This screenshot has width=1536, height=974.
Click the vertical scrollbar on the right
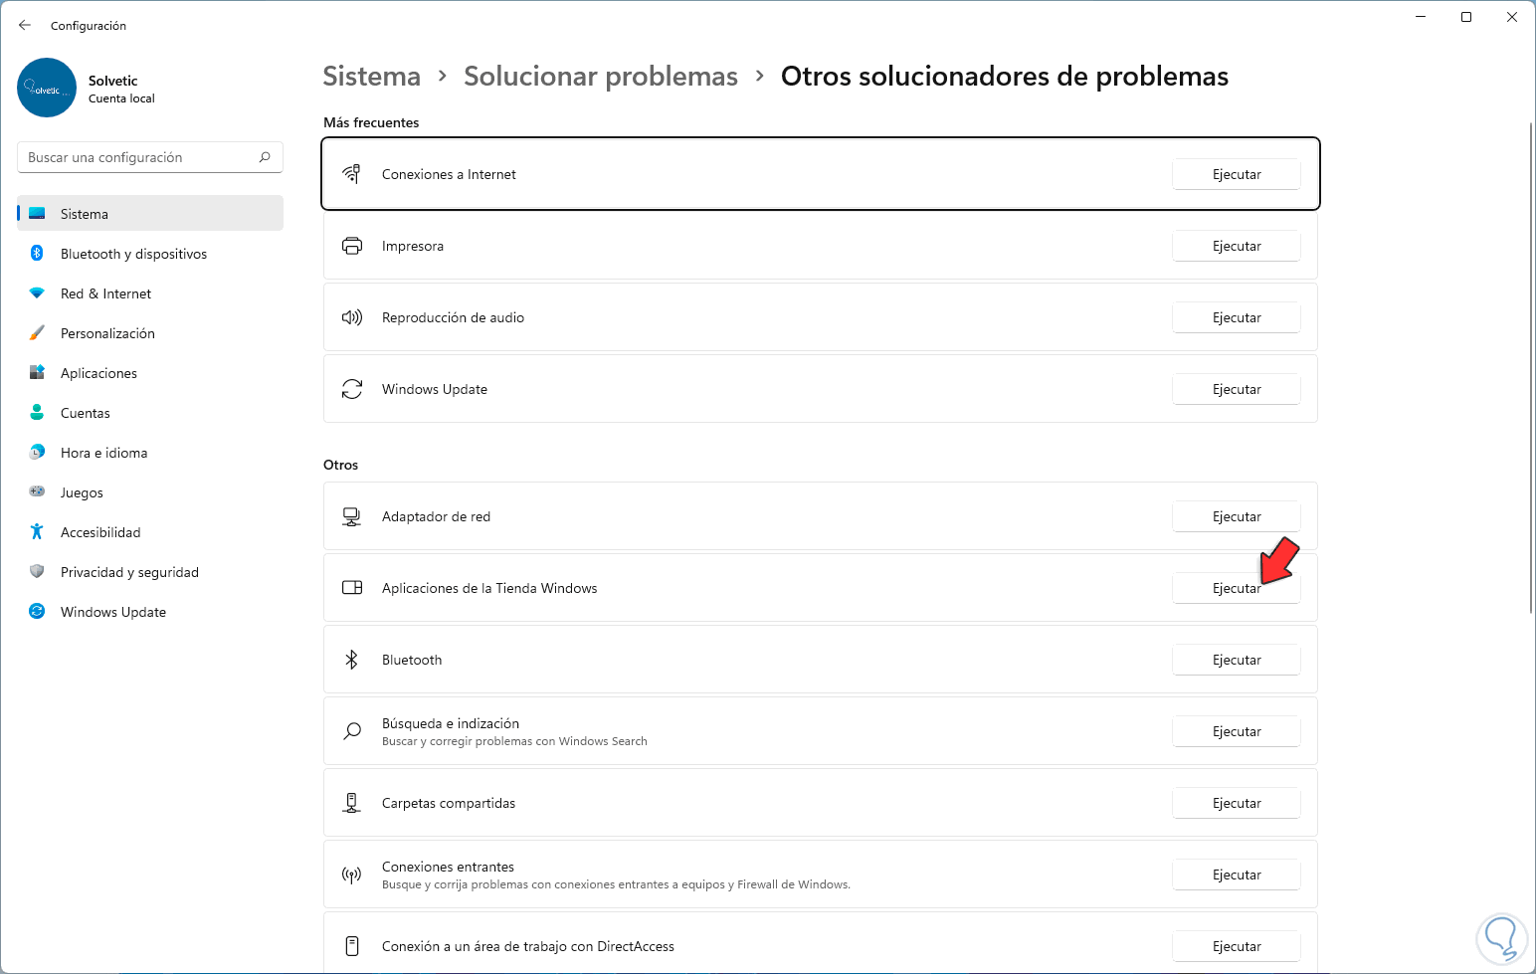click(x=1530, y=368)
